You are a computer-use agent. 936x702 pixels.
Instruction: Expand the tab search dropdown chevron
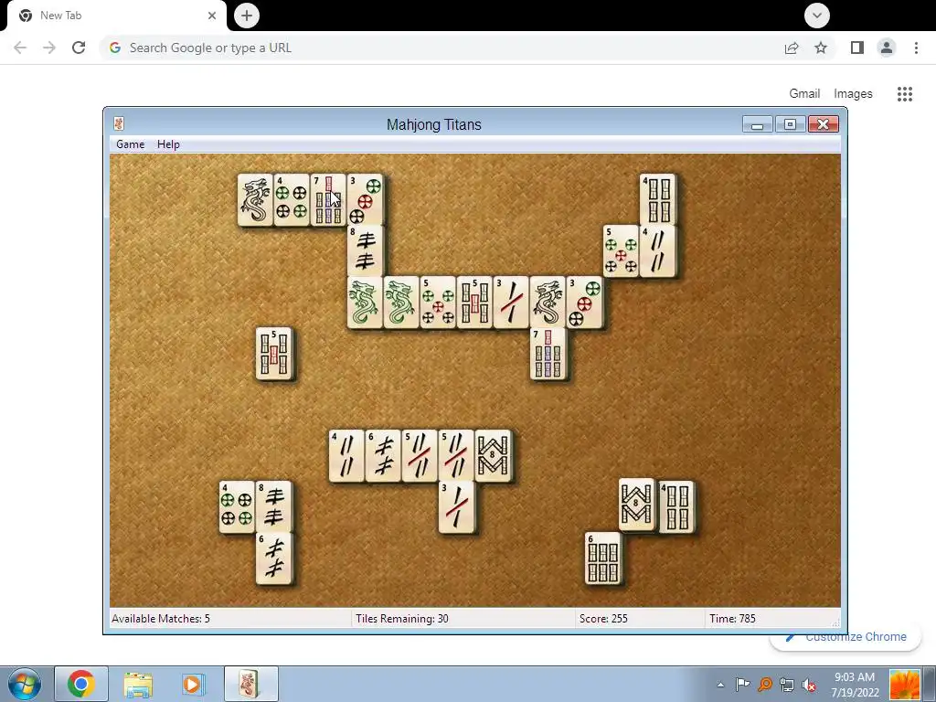816,16
